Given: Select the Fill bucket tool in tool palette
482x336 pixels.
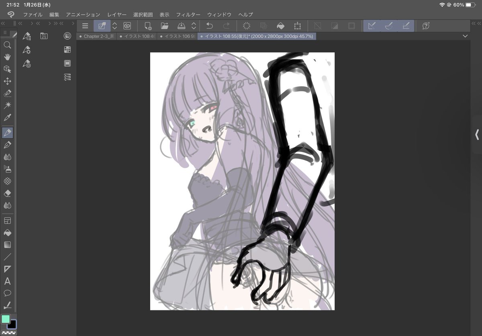Looking at the screenshot, I should (x=7, y=233).
